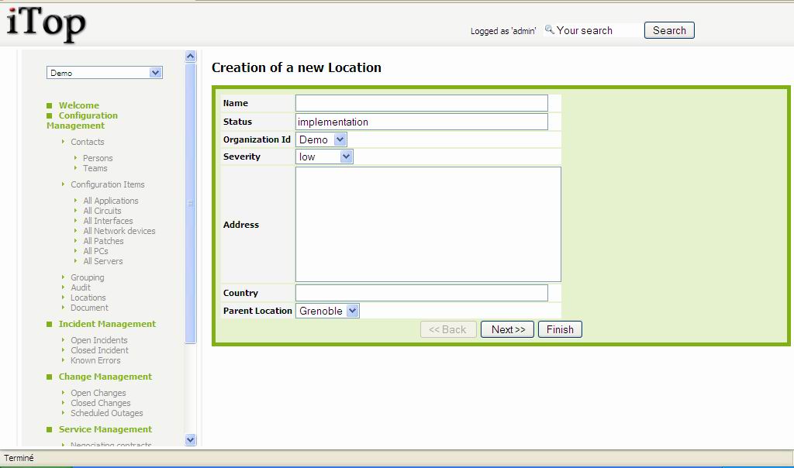View Known Errors
794x468 pixels.
point(95,360)
